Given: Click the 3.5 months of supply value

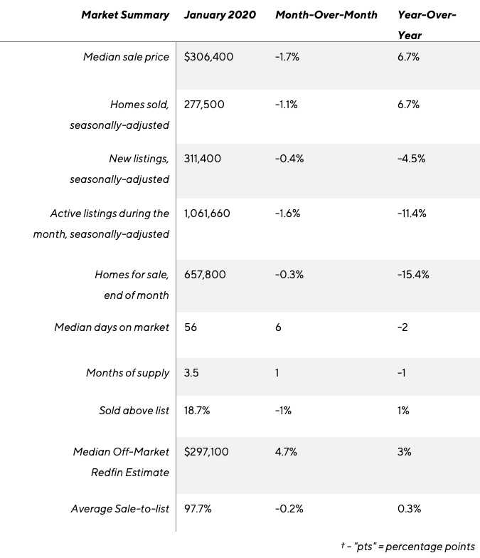Looking at the screenshot, I should point(191,373).
